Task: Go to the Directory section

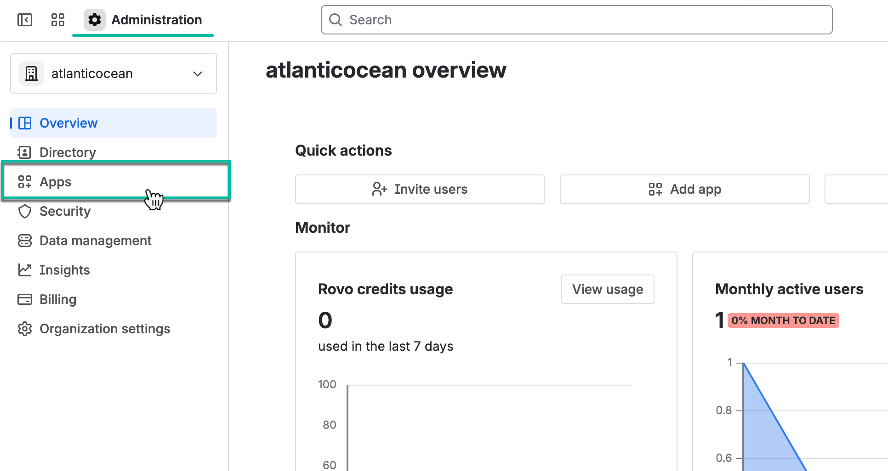Action: point(68,152)
